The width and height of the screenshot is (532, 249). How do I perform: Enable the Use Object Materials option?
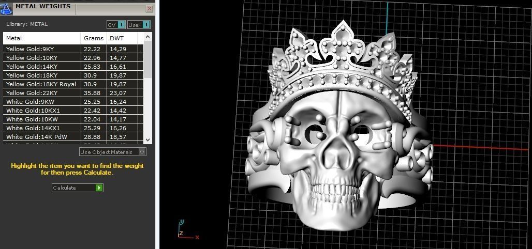[x=113, y=152]
